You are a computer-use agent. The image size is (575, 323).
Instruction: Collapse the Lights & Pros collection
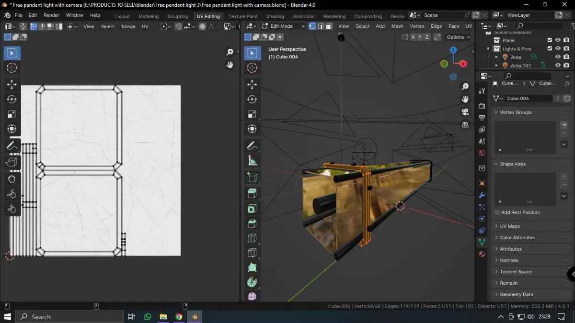click(488, 49)
